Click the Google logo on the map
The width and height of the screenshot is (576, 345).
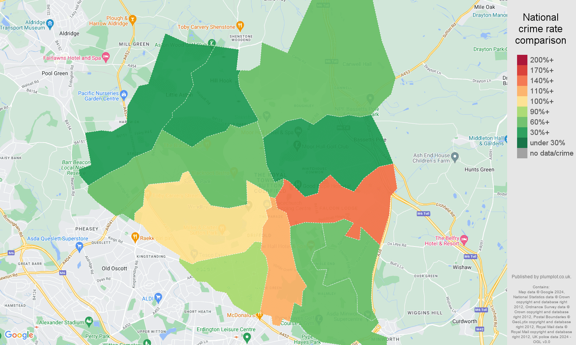[19, 335]
